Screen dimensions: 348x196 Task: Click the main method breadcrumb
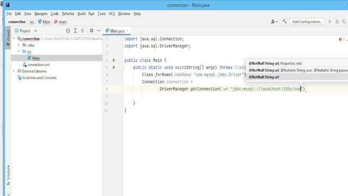pos(60,22)
